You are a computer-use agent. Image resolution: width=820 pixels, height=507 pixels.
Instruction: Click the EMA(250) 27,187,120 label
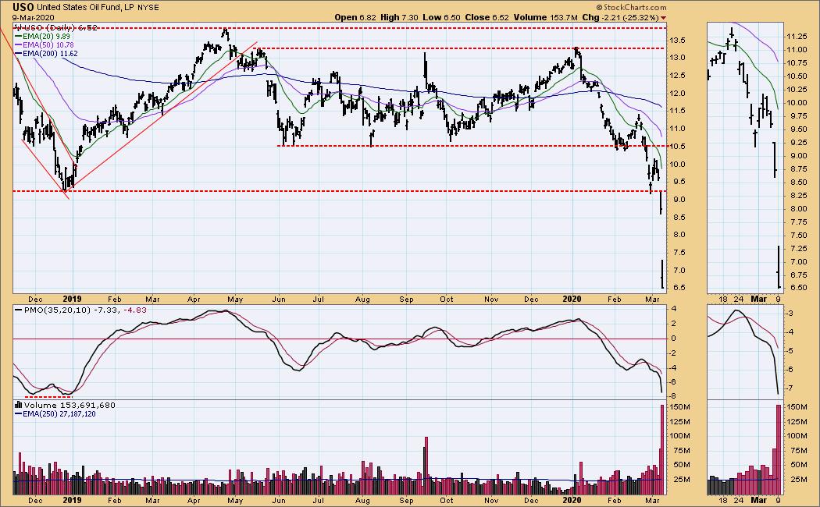coord(59,414)
